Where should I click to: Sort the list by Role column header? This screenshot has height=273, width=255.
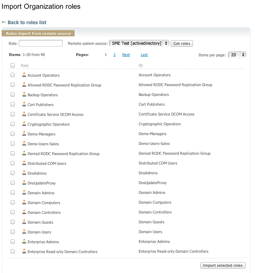click(x=25, y=65)
